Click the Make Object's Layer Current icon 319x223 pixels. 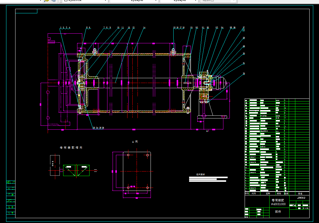coord(46,1)
